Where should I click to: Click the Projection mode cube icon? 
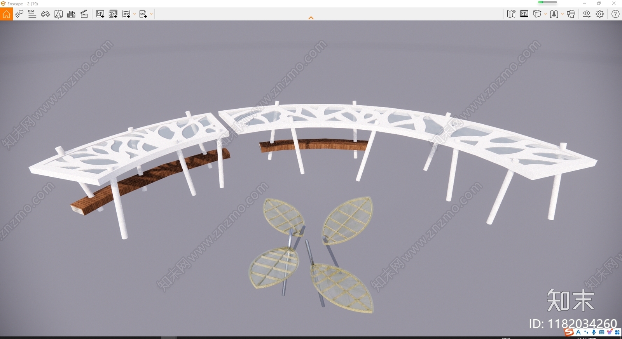[537, 14]
